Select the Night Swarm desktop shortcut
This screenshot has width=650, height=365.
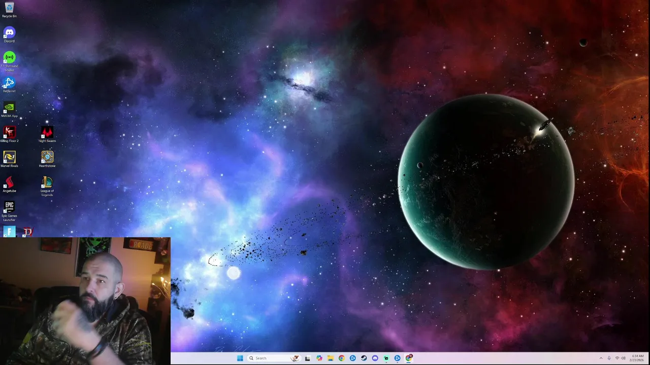point(47,134)
